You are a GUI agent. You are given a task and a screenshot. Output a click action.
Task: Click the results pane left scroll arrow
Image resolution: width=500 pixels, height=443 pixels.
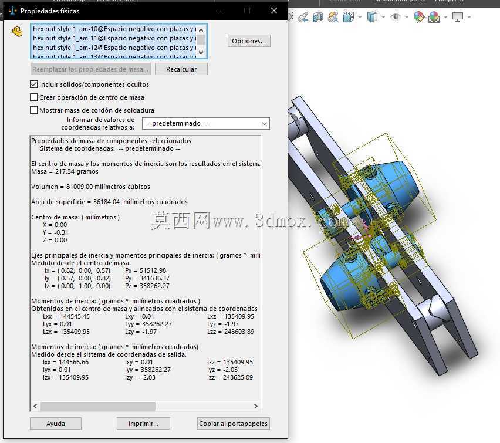[35, 406]
